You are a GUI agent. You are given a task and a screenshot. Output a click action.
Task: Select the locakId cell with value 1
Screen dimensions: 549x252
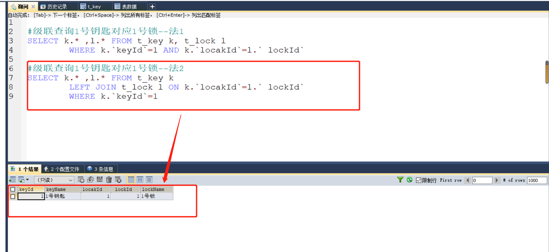point(96,196)
